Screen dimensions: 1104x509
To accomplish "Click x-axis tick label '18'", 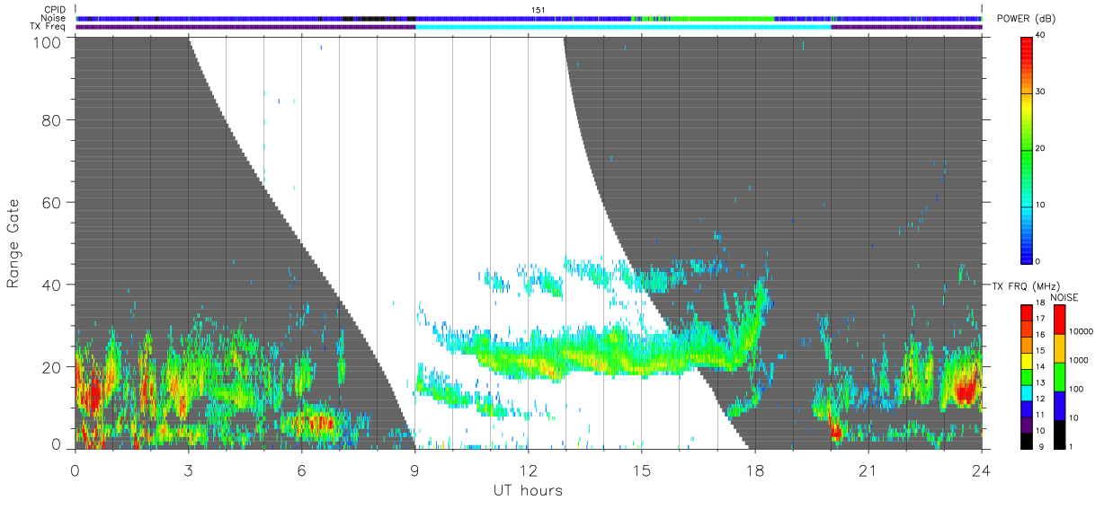I will click(x=754, y=470).
